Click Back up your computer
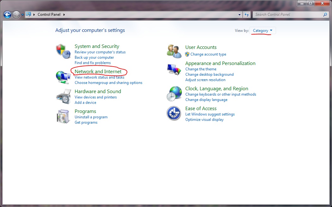Image resolution: width=332 pixels, height=207 pixels. click(94, 57)
